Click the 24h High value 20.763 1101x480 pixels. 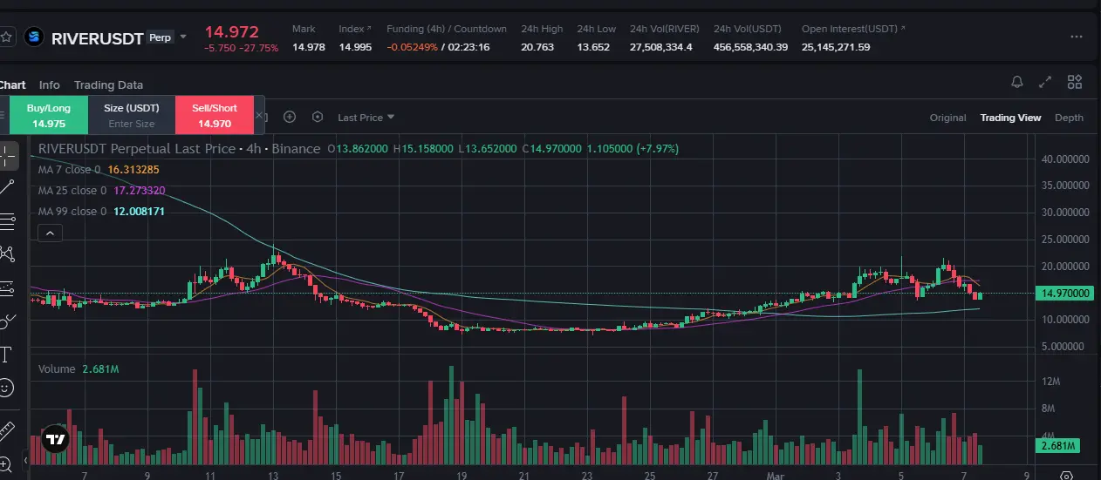tap(537, 47)
